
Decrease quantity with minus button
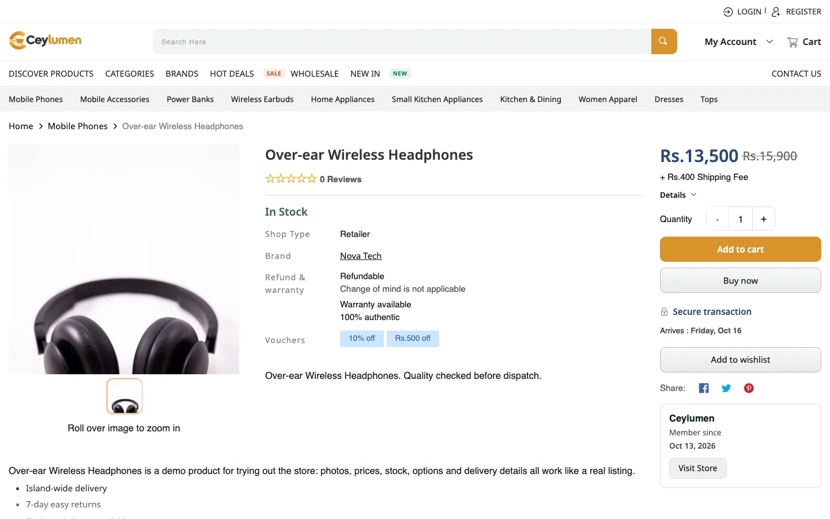pos(718,219)
